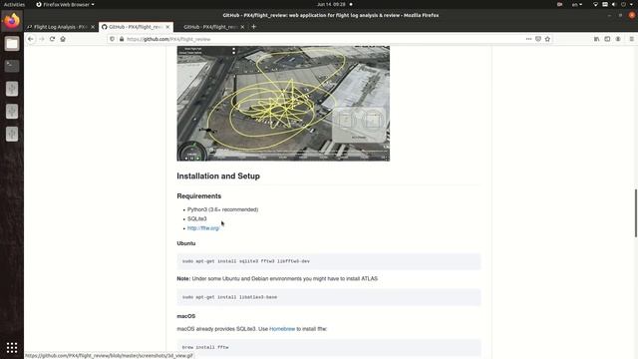Click the SQLite3 list item
Viewport: 638px width, 359px height.
(197, 219)
